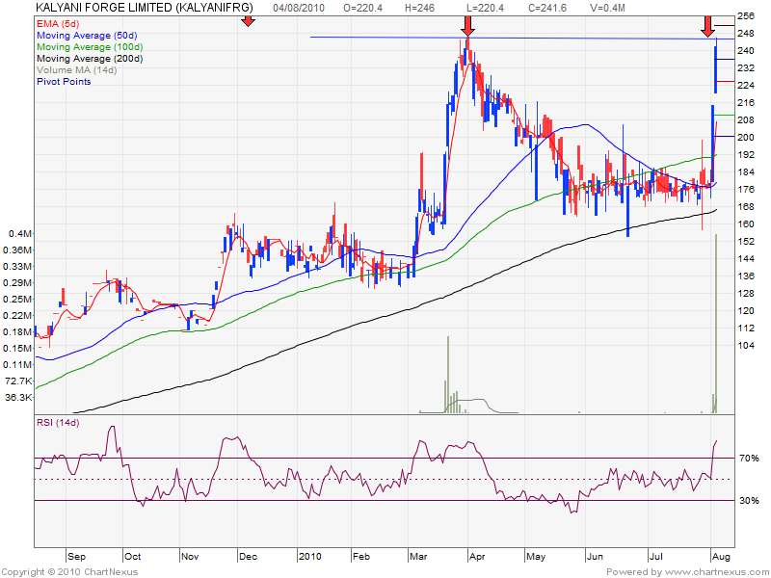Click the 0.4M volume axis label
The height and width of the screenshot is (578, 771).
coord(20,233)
